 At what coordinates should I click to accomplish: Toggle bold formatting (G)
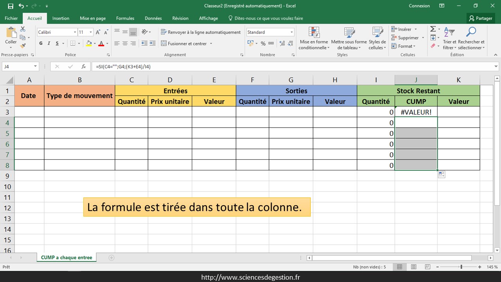click(41, 43)
